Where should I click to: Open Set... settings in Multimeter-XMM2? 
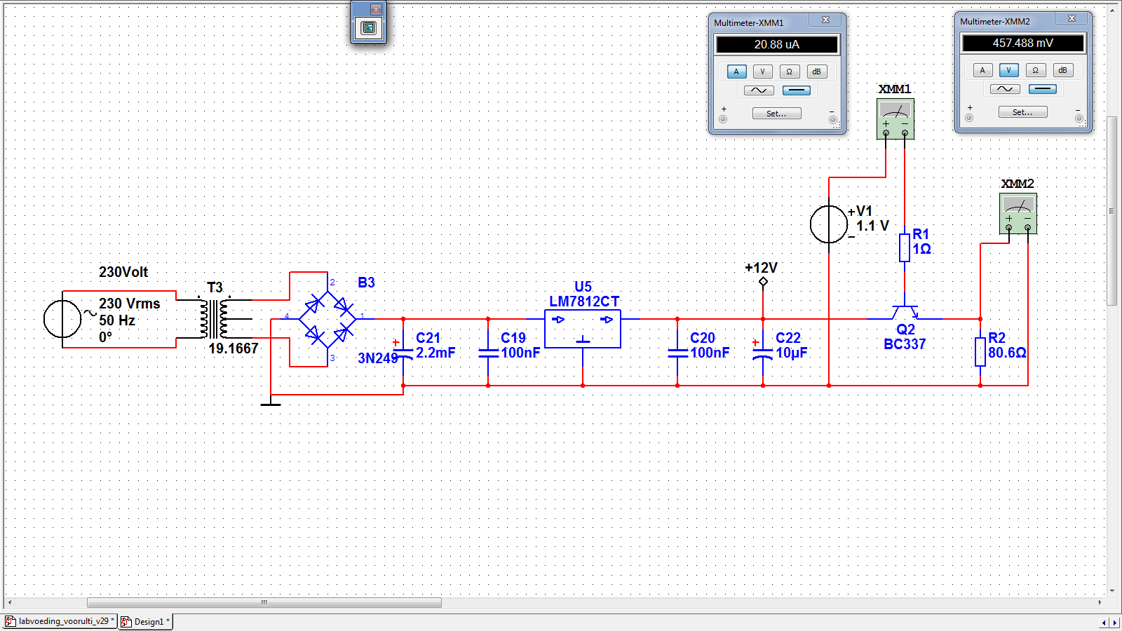click(x=1022, y=112)
